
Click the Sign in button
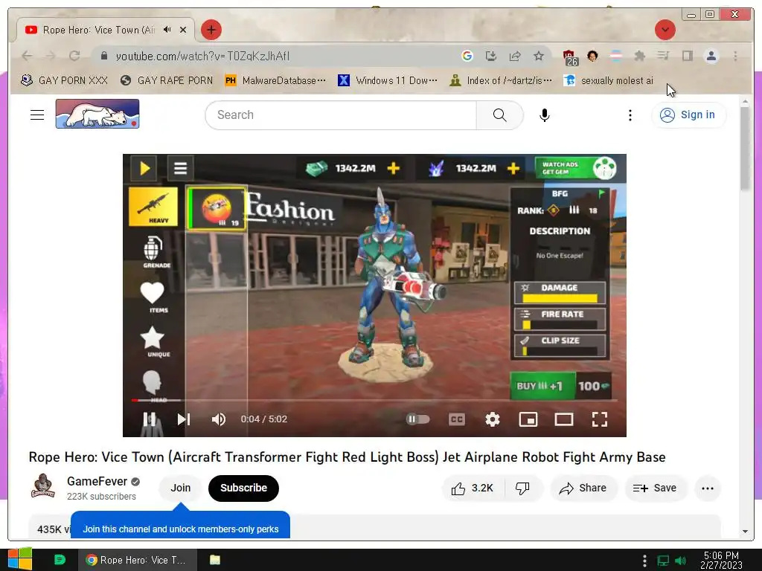pyautogui.click(x=688, y=114)
